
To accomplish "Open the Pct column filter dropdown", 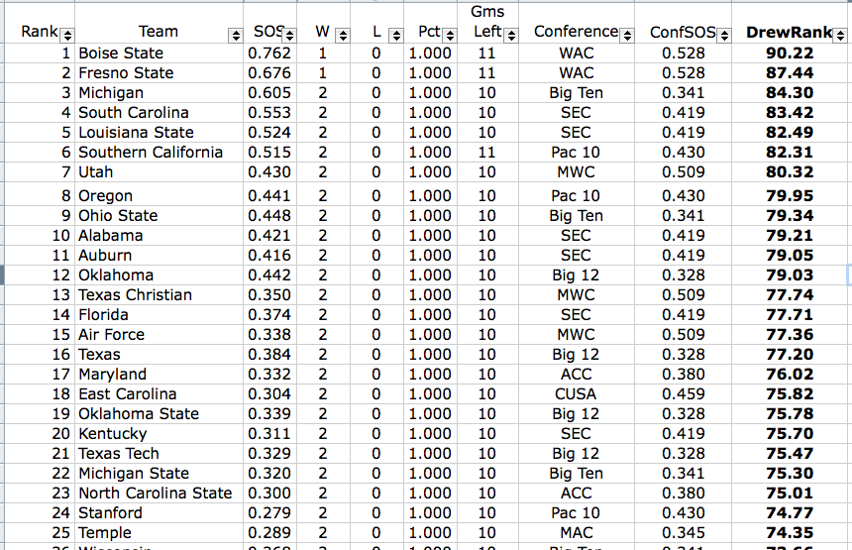I will (450, 36).
